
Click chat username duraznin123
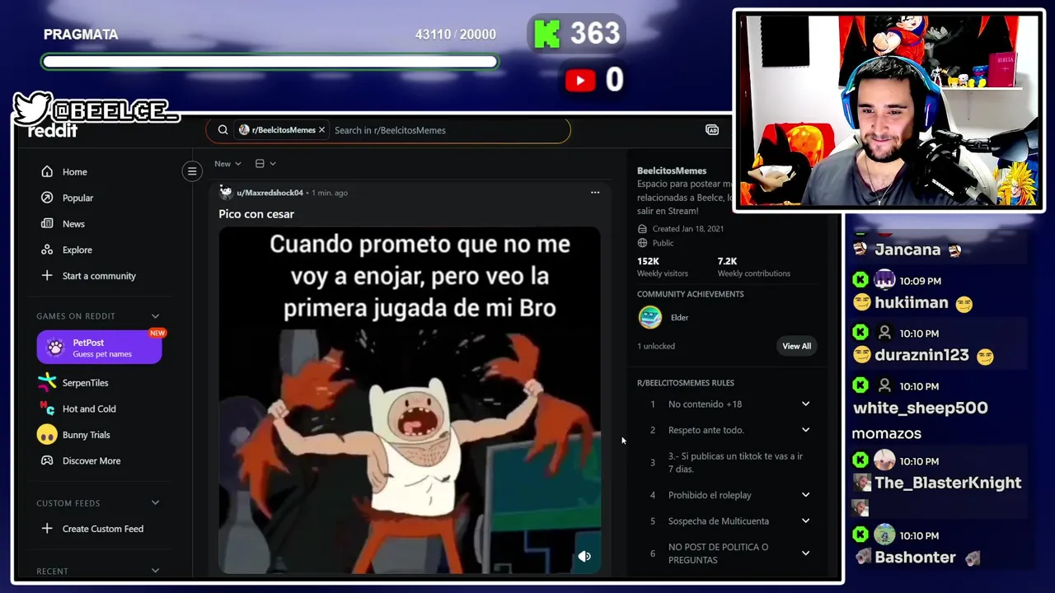[922, 355]
